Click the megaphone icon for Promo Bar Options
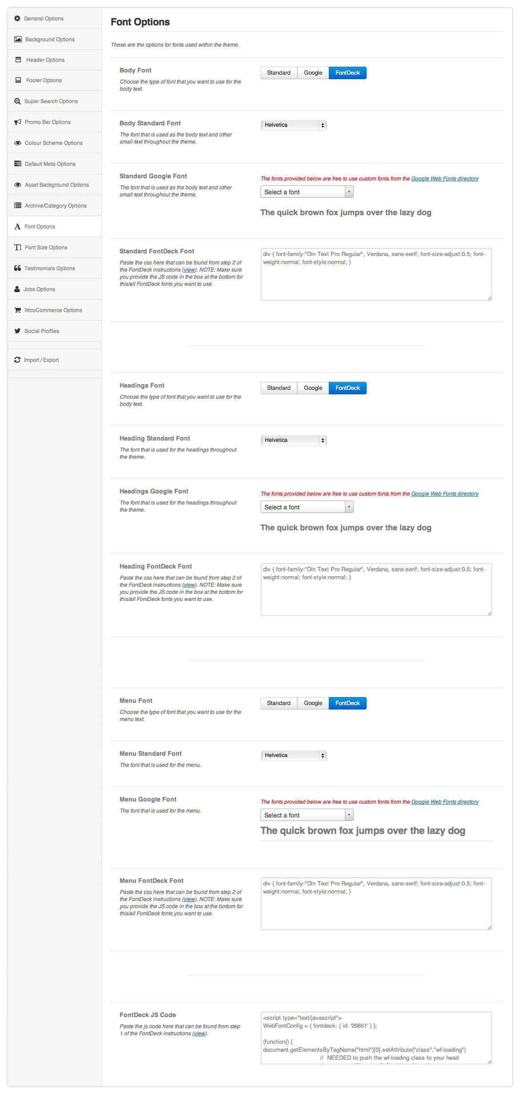Image resolution: width=520 pixels, height=1094 pixels. (18, 122)
